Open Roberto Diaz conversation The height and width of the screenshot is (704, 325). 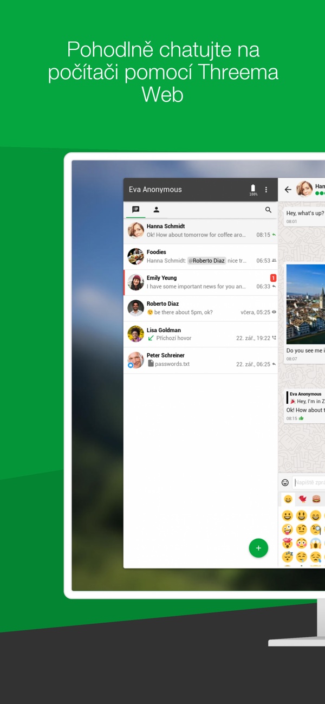click(x=201, y=308)
